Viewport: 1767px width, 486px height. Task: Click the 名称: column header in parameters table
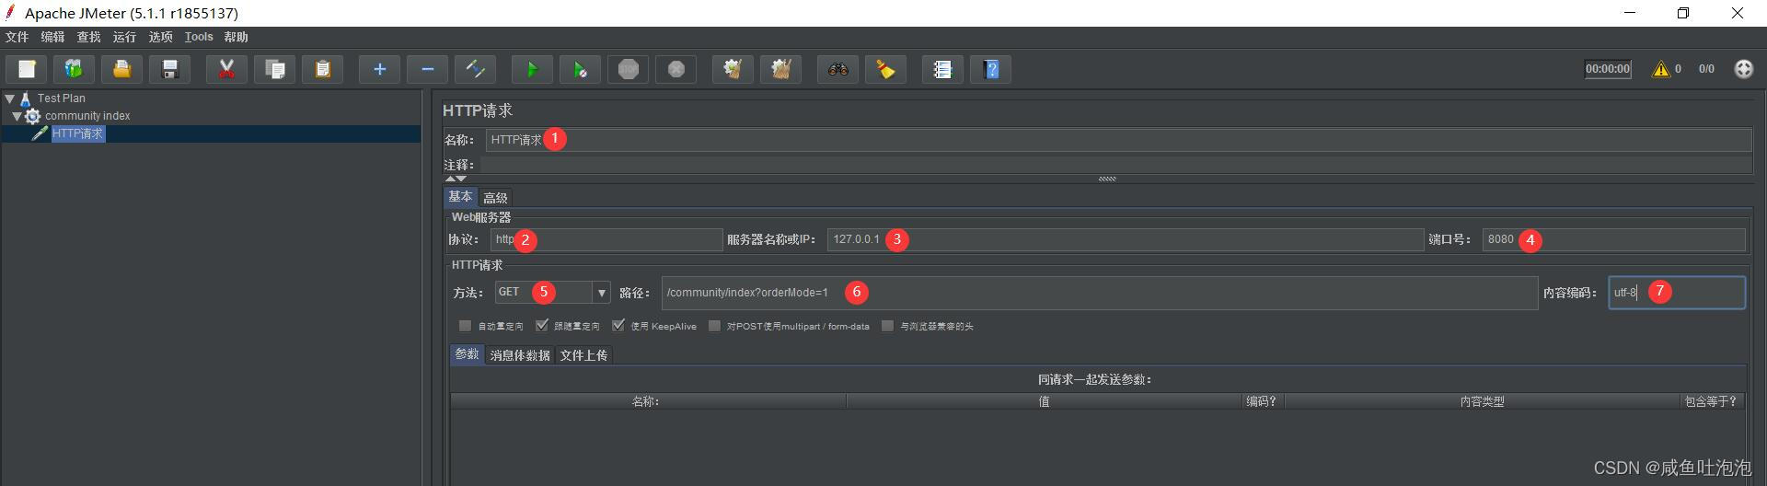coord(648,401)
